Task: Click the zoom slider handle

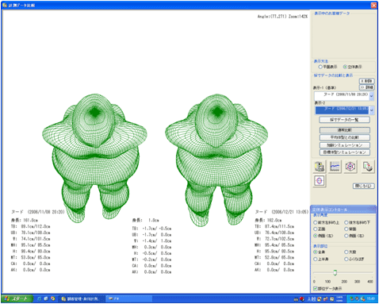Action: [335, 272]
